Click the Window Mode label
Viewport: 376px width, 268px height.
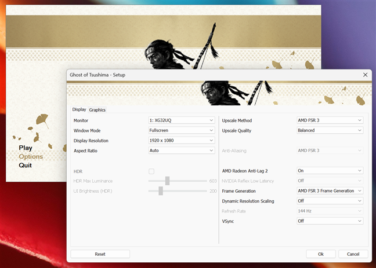point(87,131)
